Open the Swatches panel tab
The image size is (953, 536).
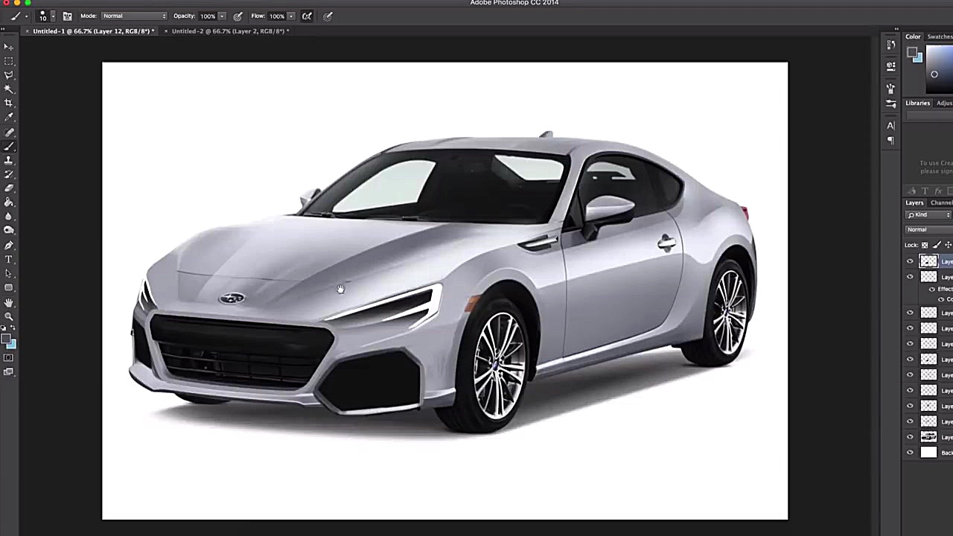[940, 36]
